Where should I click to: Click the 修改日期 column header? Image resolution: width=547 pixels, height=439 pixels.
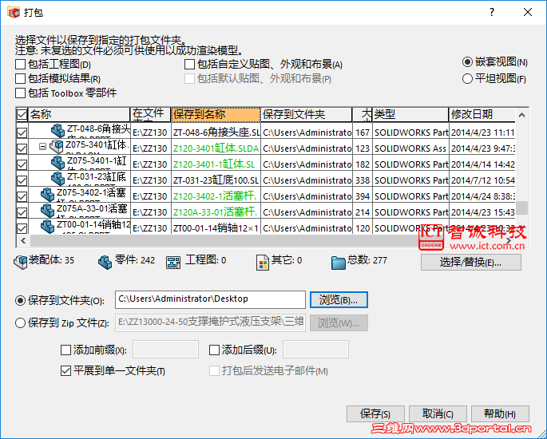[482, 114]
